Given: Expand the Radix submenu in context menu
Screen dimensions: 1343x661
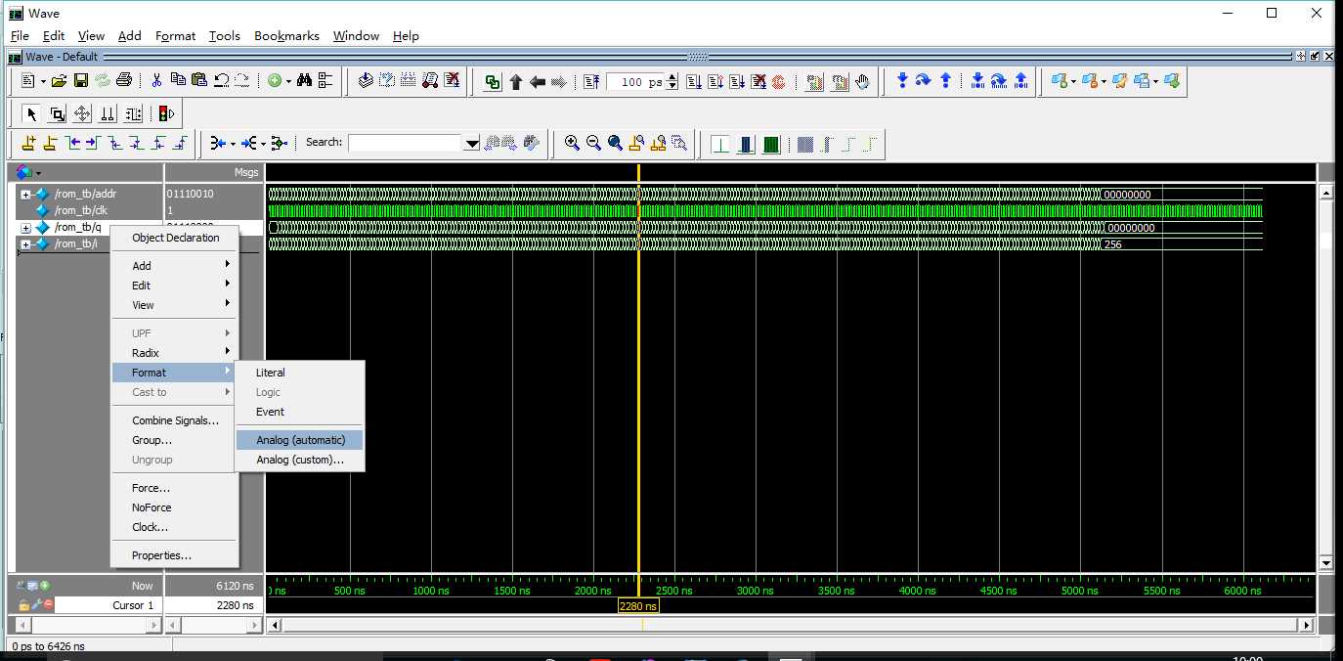Looking at the screenshot, I should click(x=174, y=353).
